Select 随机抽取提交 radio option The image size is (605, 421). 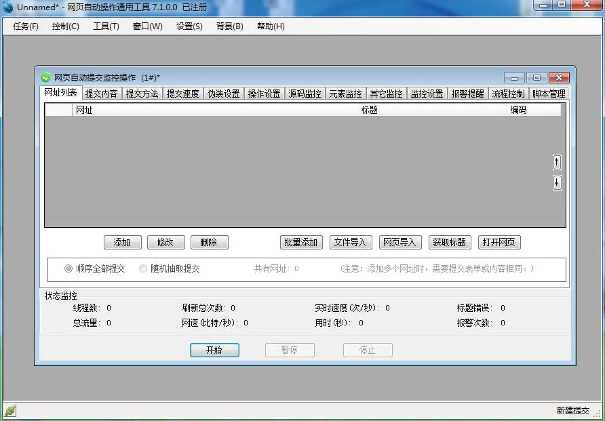(143, 268)
